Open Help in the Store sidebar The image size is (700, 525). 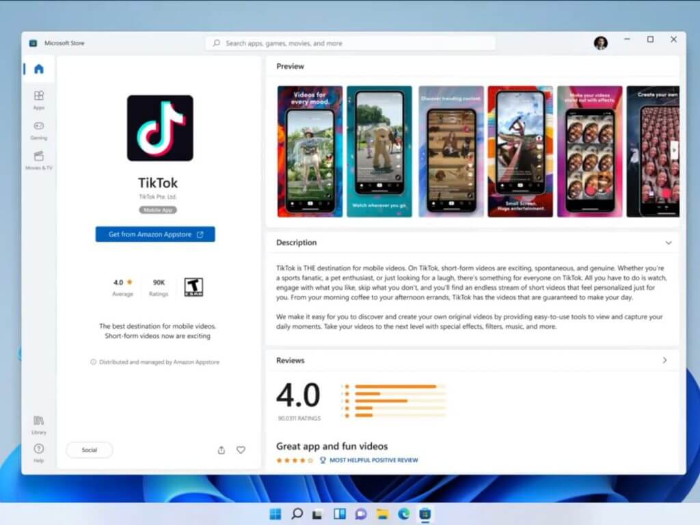click(x=39, y=453)
